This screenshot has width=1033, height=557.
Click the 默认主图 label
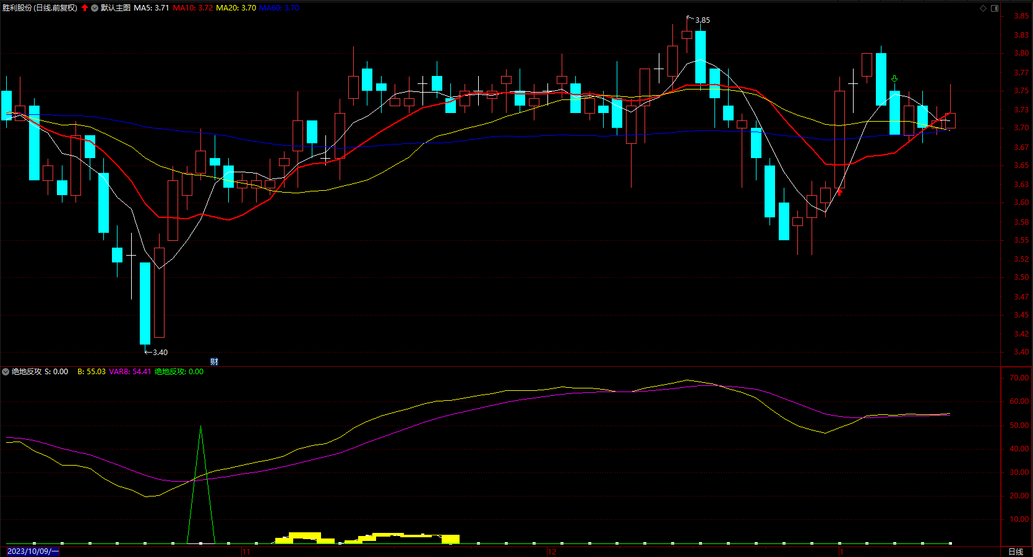click(116, 8)
